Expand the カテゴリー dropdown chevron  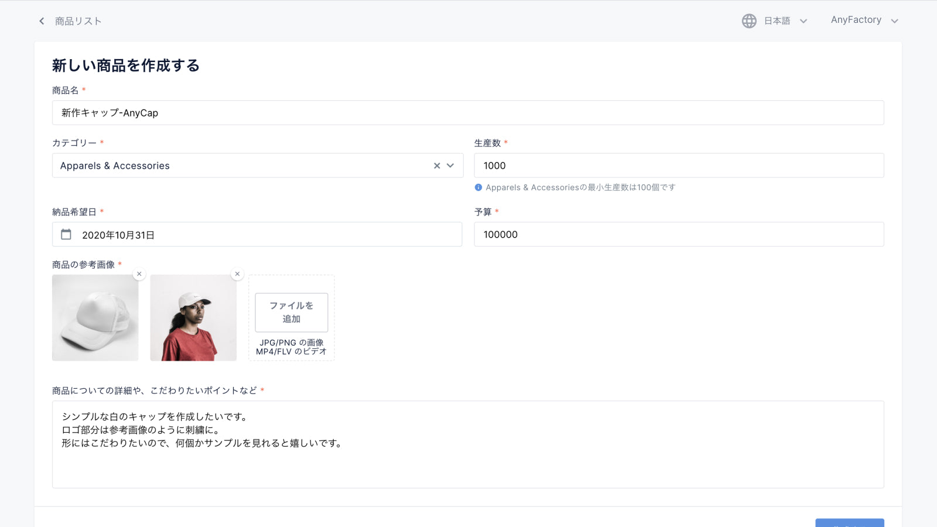[x=450, y=166]
